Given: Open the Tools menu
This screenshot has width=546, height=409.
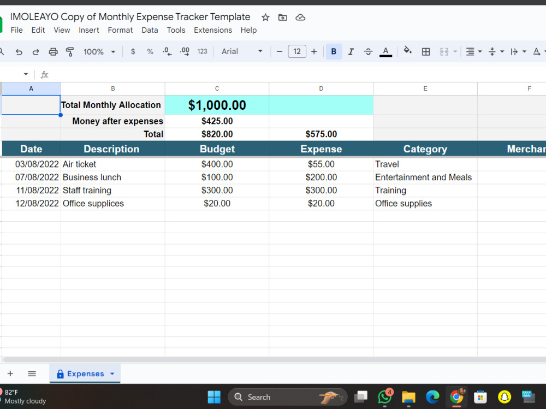Looking at the screenshot, I should tap(176, 31).
